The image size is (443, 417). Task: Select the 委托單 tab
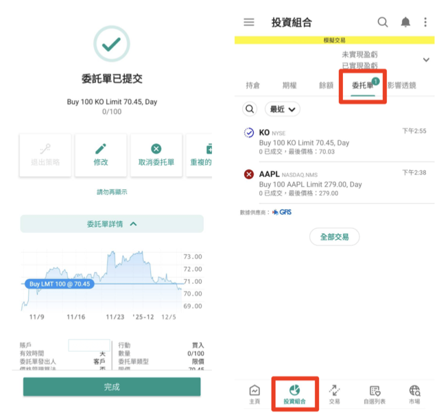click(x=363, y=85)
